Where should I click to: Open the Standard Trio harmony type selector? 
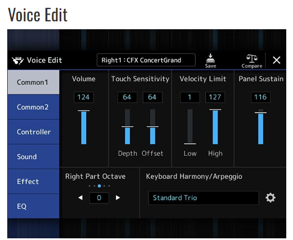pos(204,198)
